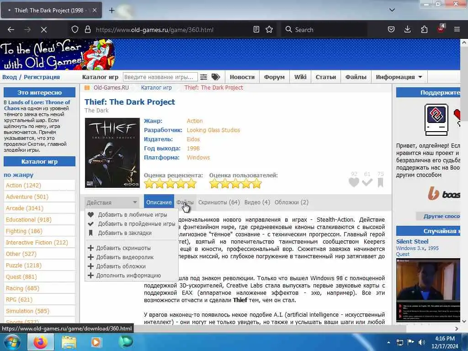Close the Thief: The Dark Project tab
468x351 pixels.
94,10
